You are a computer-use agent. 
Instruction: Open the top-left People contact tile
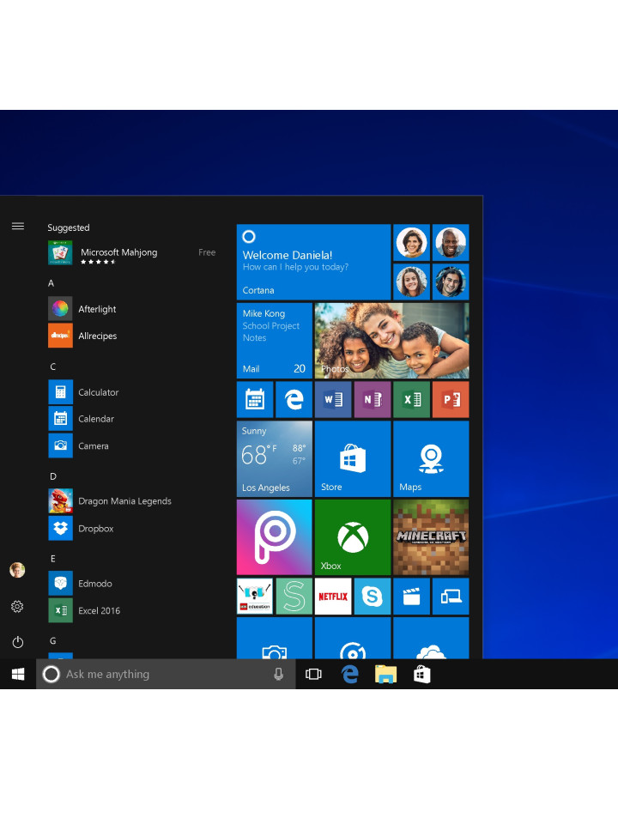pyautogui.click(x=411, y=242)
